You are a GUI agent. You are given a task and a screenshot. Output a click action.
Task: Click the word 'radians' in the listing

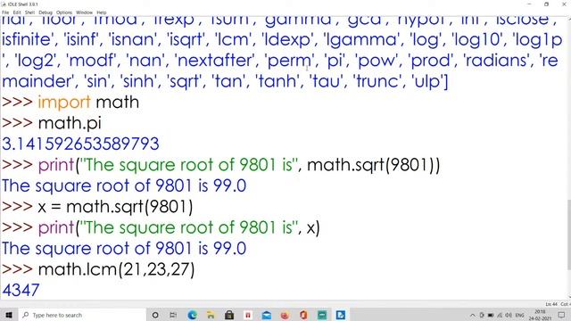click(497, 61)
